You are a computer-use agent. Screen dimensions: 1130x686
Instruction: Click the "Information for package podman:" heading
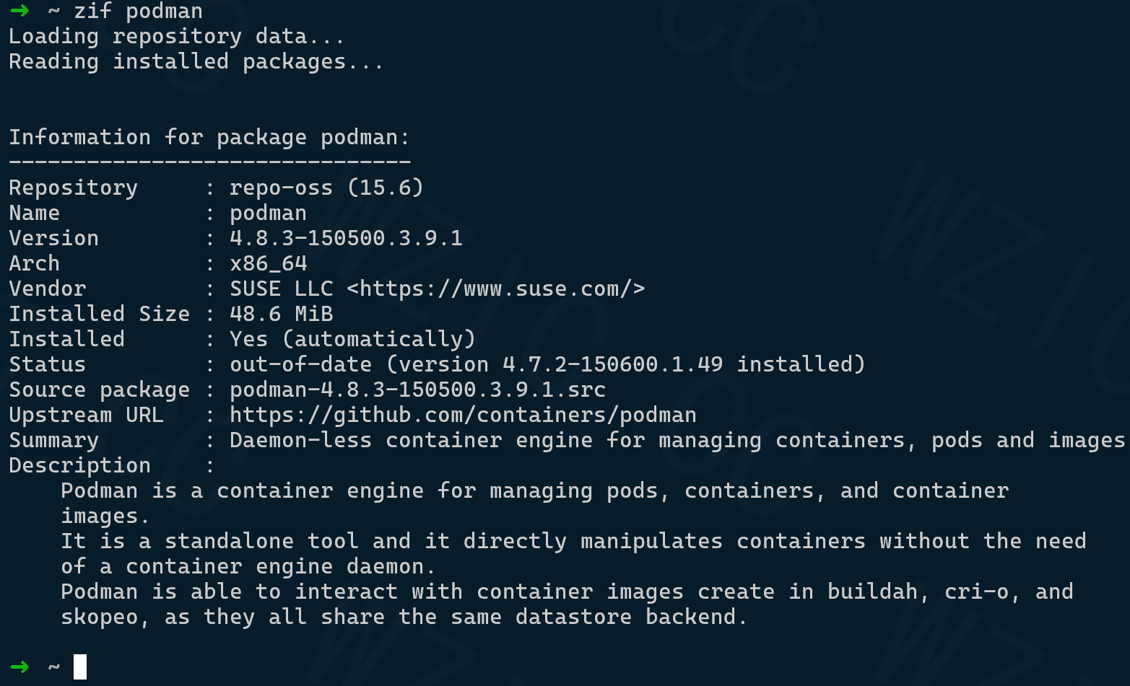[209, 137]
